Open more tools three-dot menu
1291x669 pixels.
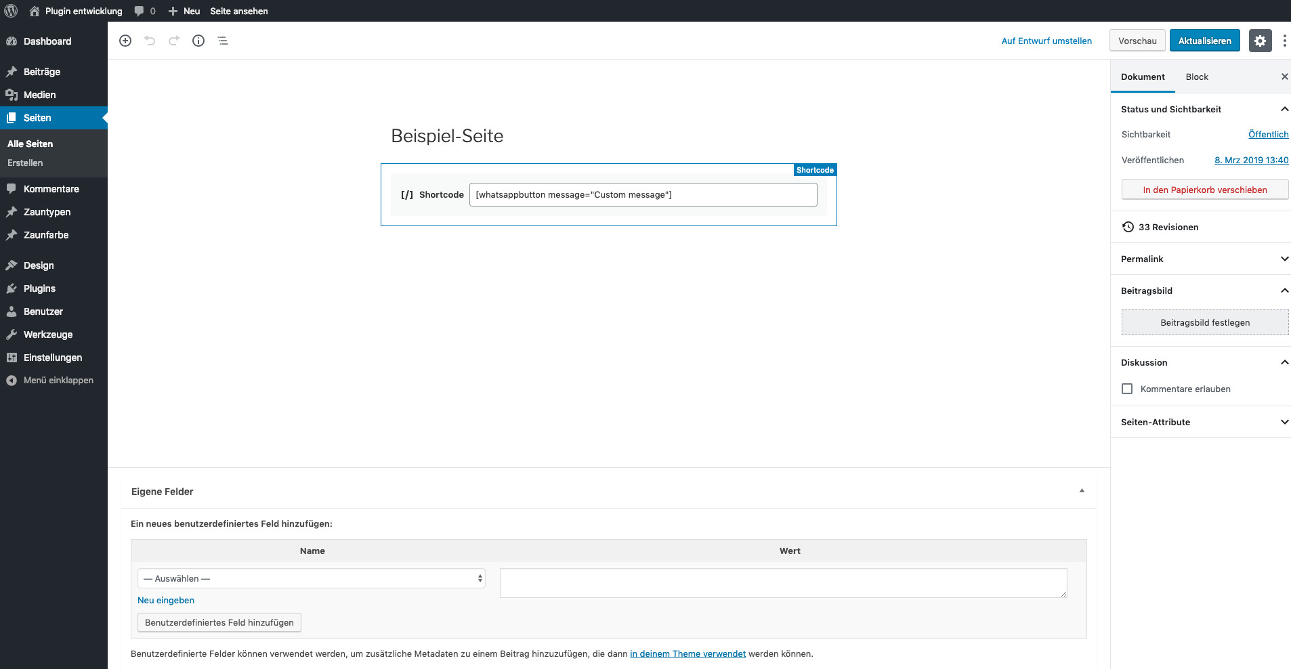click(1284, 41)
